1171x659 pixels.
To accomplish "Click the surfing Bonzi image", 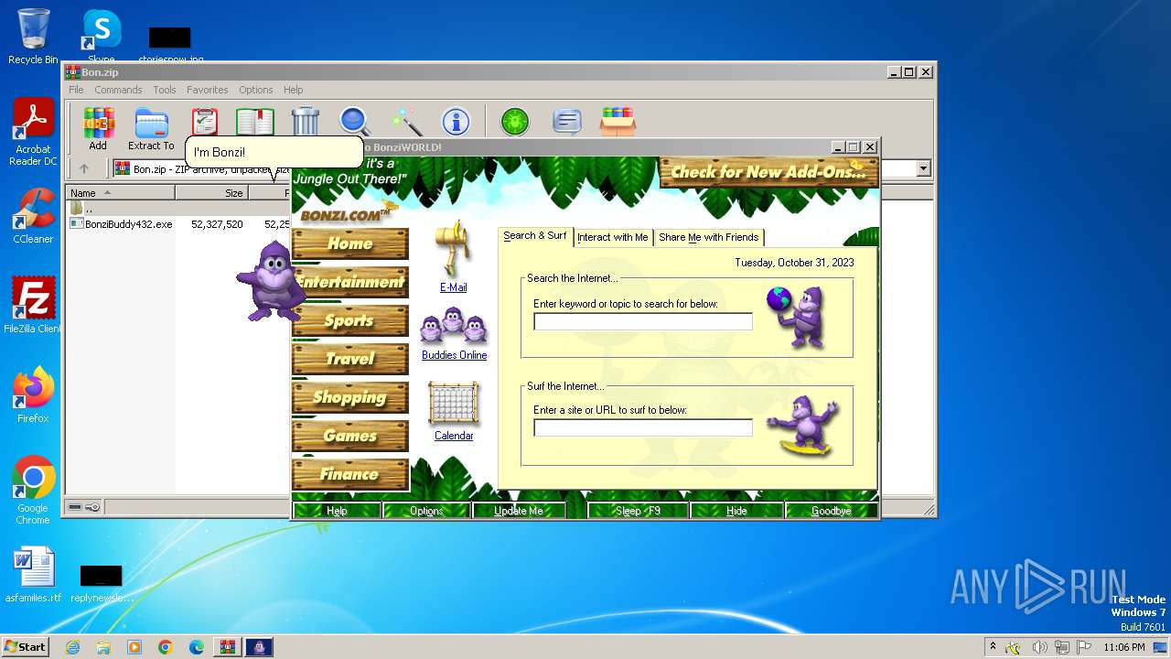I will coord(802,426).
